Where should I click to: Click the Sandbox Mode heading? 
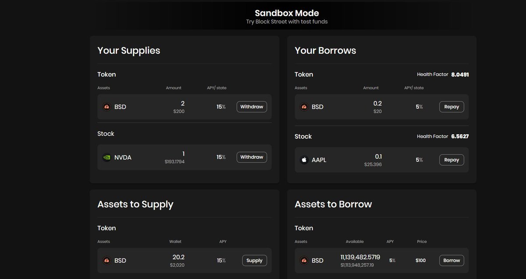click(287, 13)
